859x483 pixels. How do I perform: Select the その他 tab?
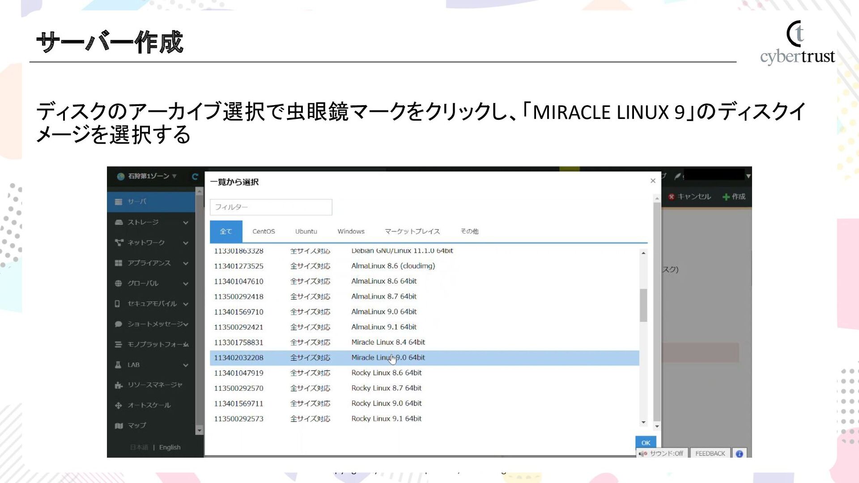pyautogui.click(x=470, y=231)
